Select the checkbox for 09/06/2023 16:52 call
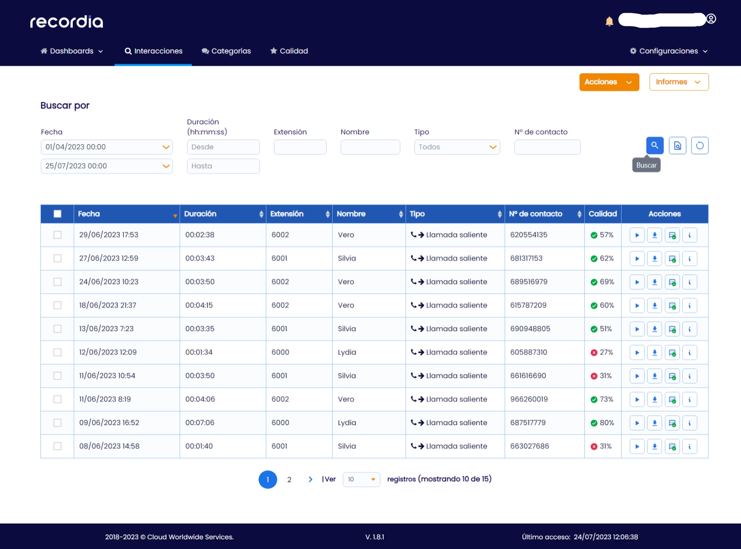Viewport: 741px width, 549px height. (x=58, y=423)
